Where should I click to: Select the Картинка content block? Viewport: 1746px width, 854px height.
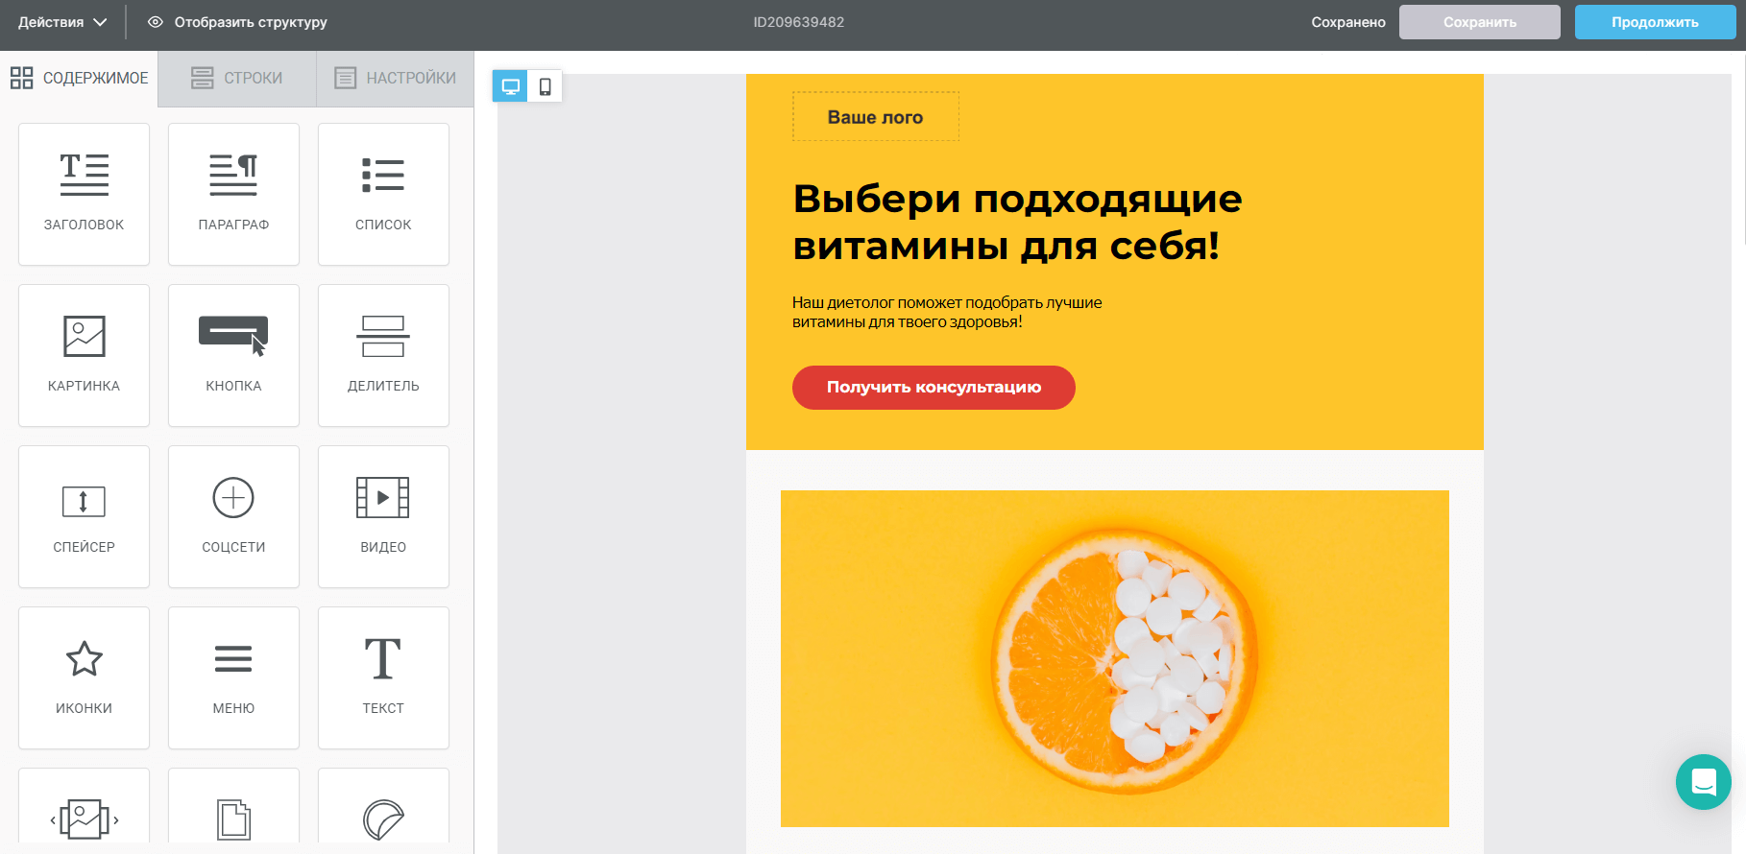[x=84, y=355]
